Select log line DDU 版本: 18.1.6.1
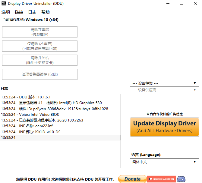Screen dimensions: 202x183 tap(60, 97)
